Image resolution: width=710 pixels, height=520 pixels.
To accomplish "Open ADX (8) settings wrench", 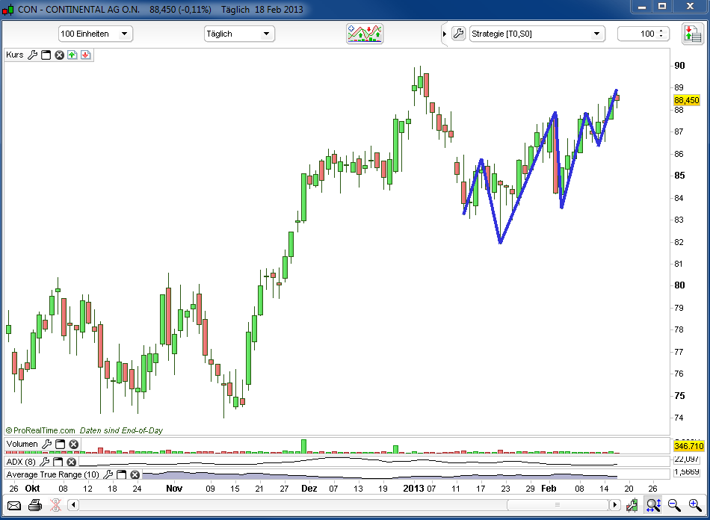I will coord(44,462).
